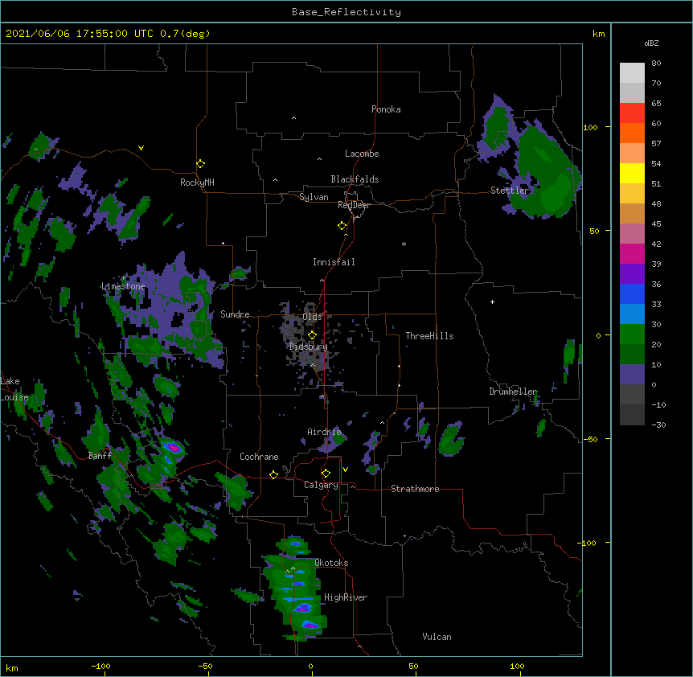The height and width of the screenshot is (677, 693).
Task: Click the RockyMH label
Action: tap(197, 183)
